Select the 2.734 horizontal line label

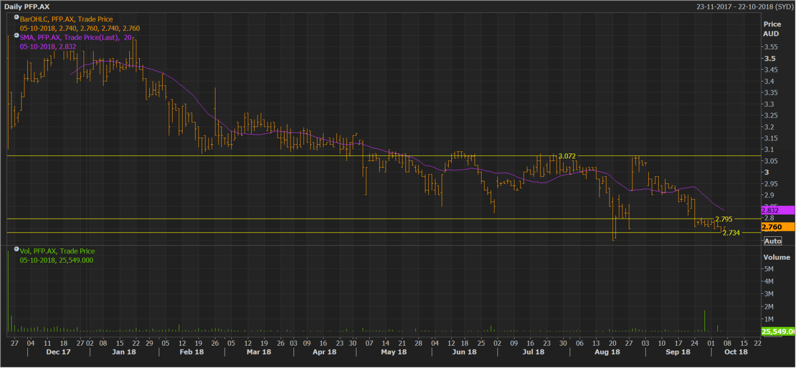731,233
